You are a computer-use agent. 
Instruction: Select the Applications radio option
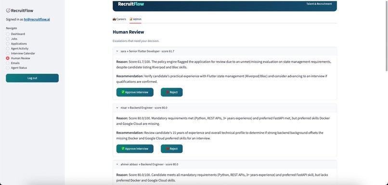(16, 43)
